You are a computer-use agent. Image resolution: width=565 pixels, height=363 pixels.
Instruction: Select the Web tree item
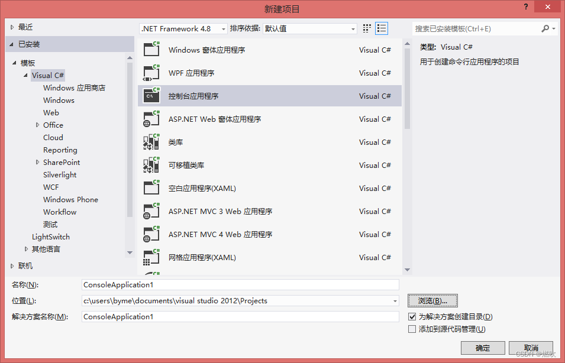click(x=51, y=113)
